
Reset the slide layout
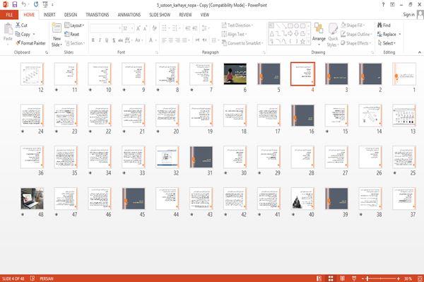tap(72, 34)
